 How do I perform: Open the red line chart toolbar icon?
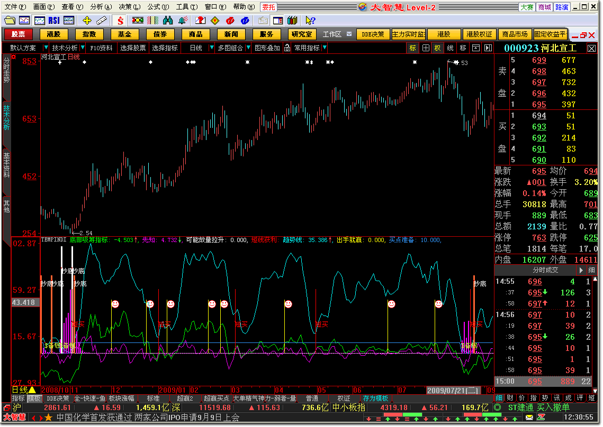24,21
